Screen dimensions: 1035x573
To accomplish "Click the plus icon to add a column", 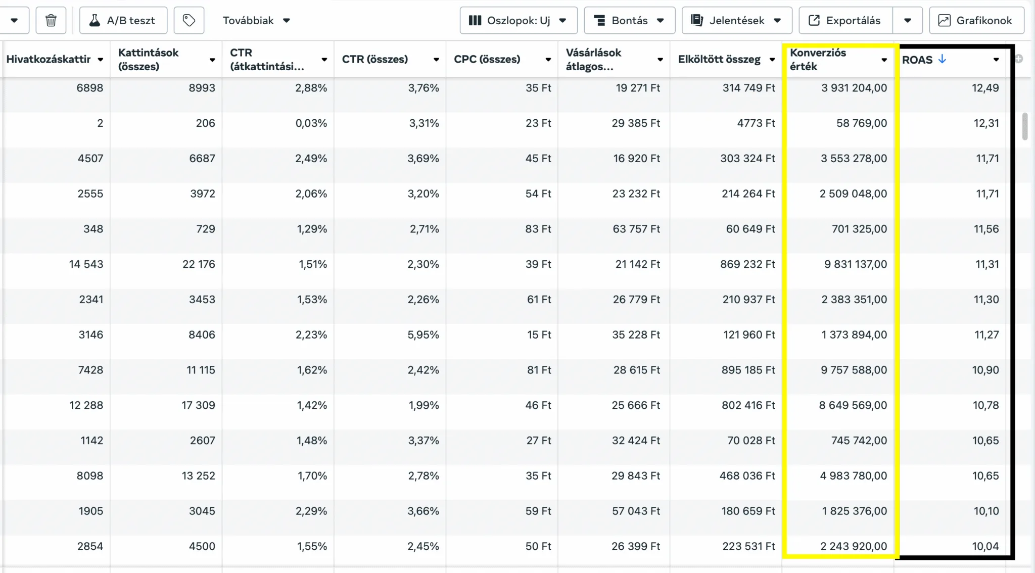I will 1019,59.
